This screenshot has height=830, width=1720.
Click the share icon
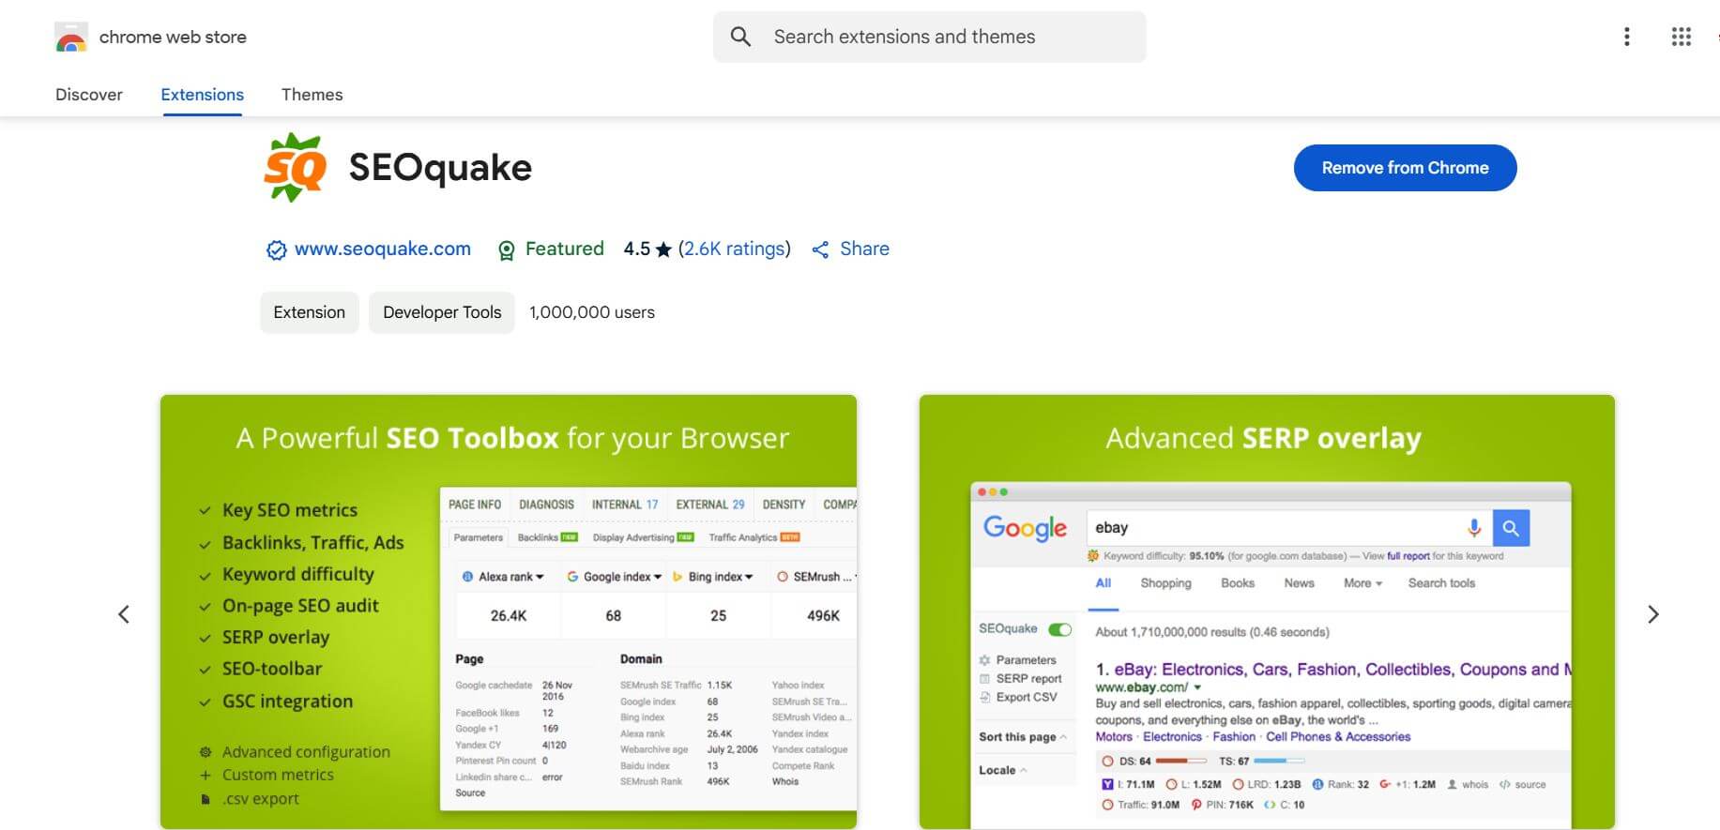pyautogui.click(x=820, y=249)
